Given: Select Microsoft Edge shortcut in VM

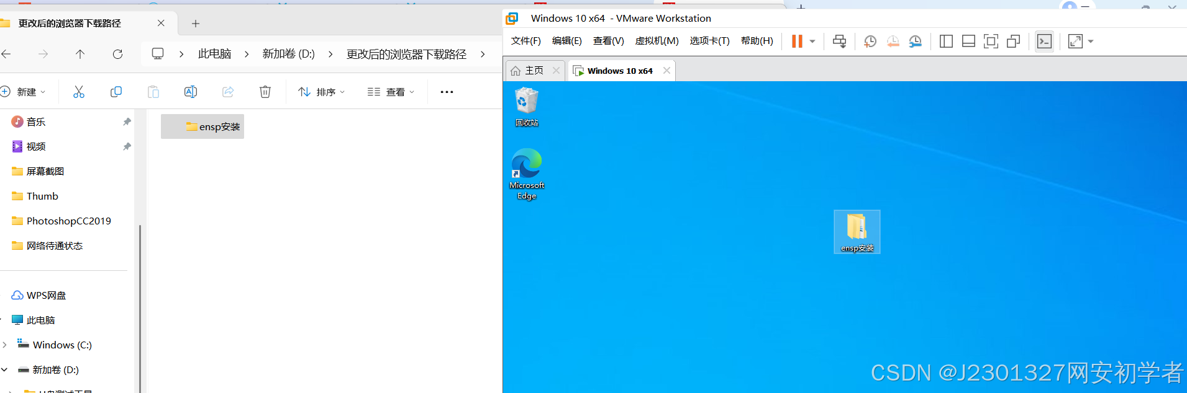Looking at the screenshot, I should (527, 174).
